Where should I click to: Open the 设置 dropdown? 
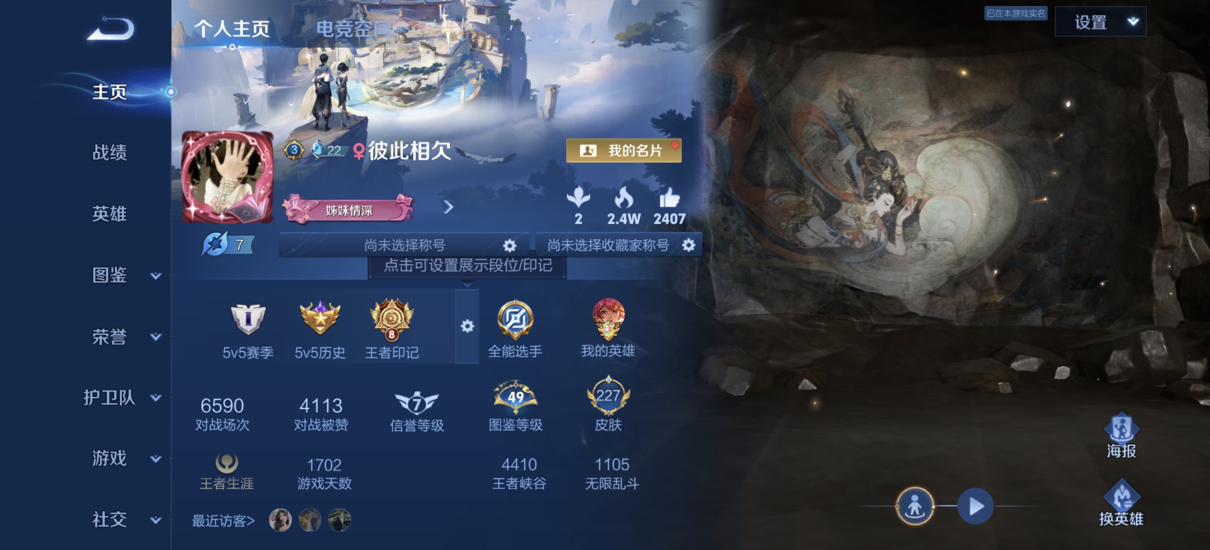pos(1101,22)
